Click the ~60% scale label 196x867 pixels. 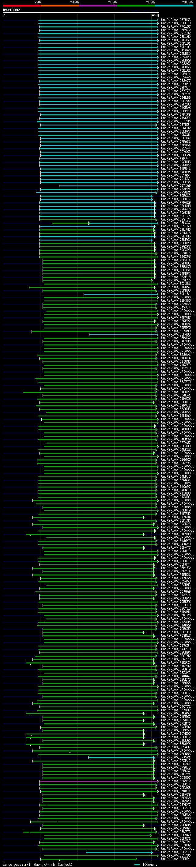point(112,2)
